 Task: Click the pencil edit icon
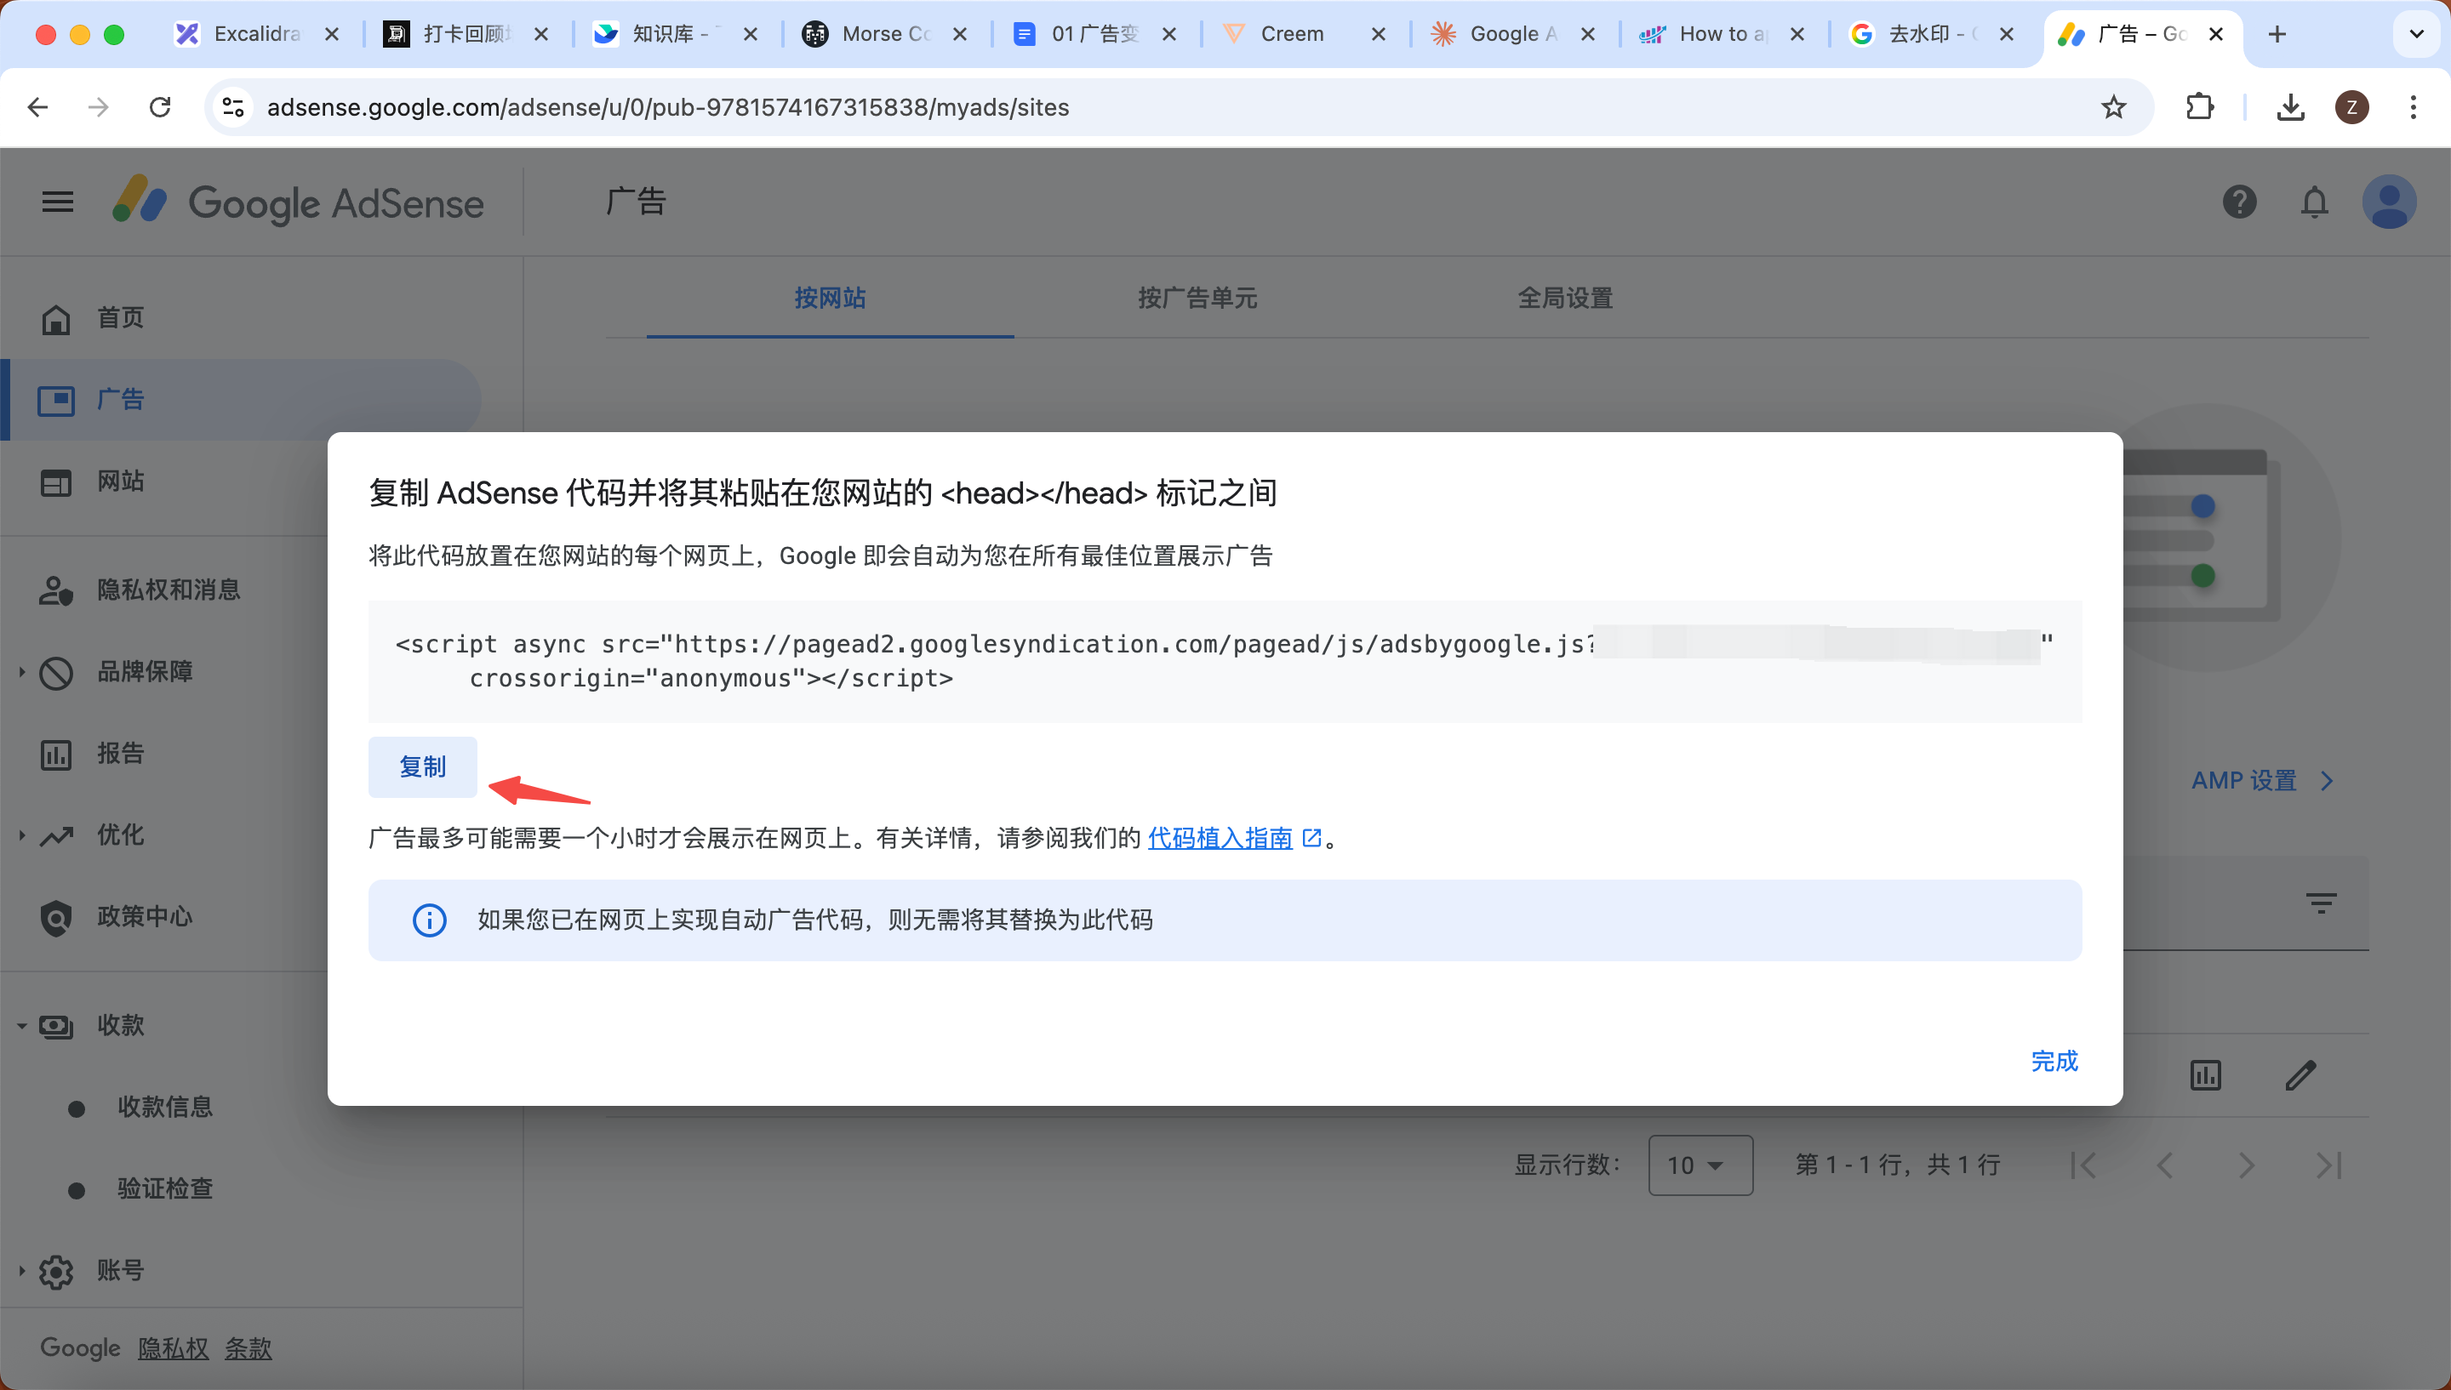[2300, 1075]
